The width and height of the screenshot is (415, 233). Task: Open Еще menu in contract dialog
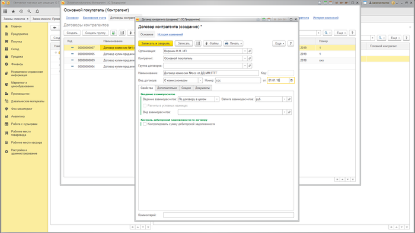point(279,44)
